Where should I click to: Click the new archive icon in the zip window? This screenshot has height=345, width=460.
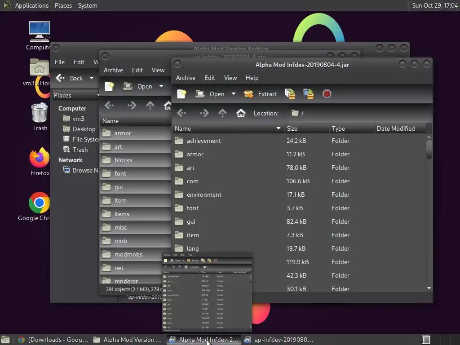(110, 86)
